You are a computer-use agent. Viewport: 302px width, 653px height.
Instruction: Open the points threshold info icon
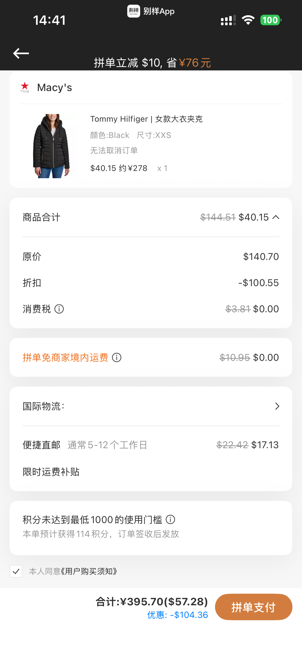coord(170,520)
